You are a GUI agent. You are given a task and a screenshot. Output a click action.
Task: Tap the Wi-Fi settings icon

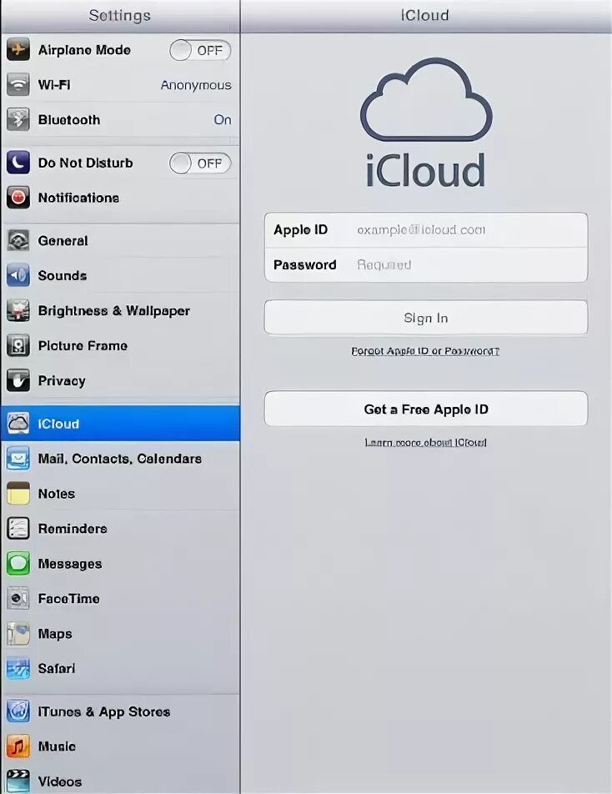18,84
